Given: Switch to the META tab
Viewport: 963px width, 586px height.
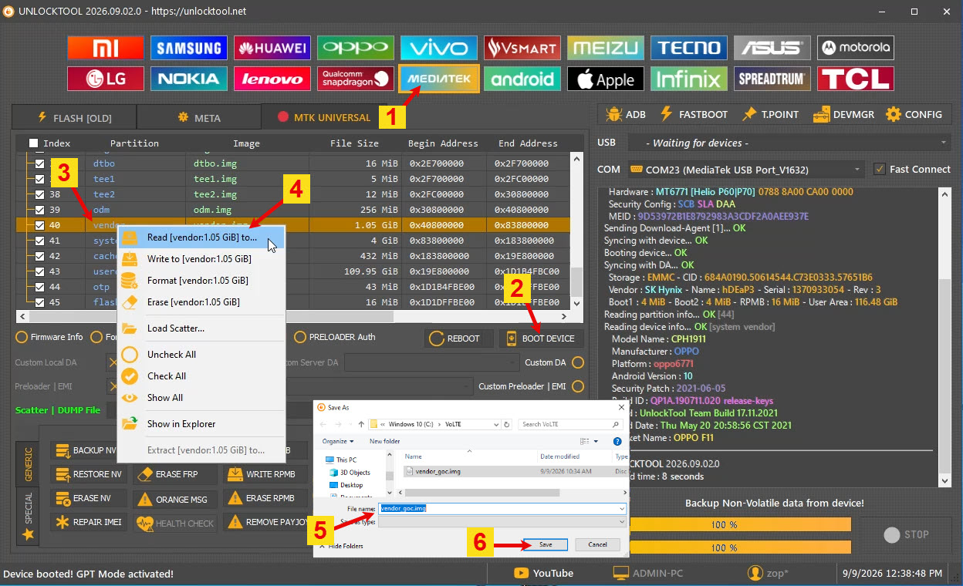Looking at the screenshot, I should (x=199, y=117).
